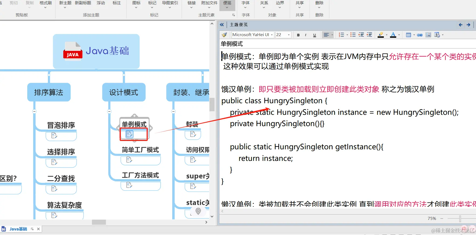Open numbered list style dropdown
Viewport: 476px width, 235px height.
coord(347,35)
